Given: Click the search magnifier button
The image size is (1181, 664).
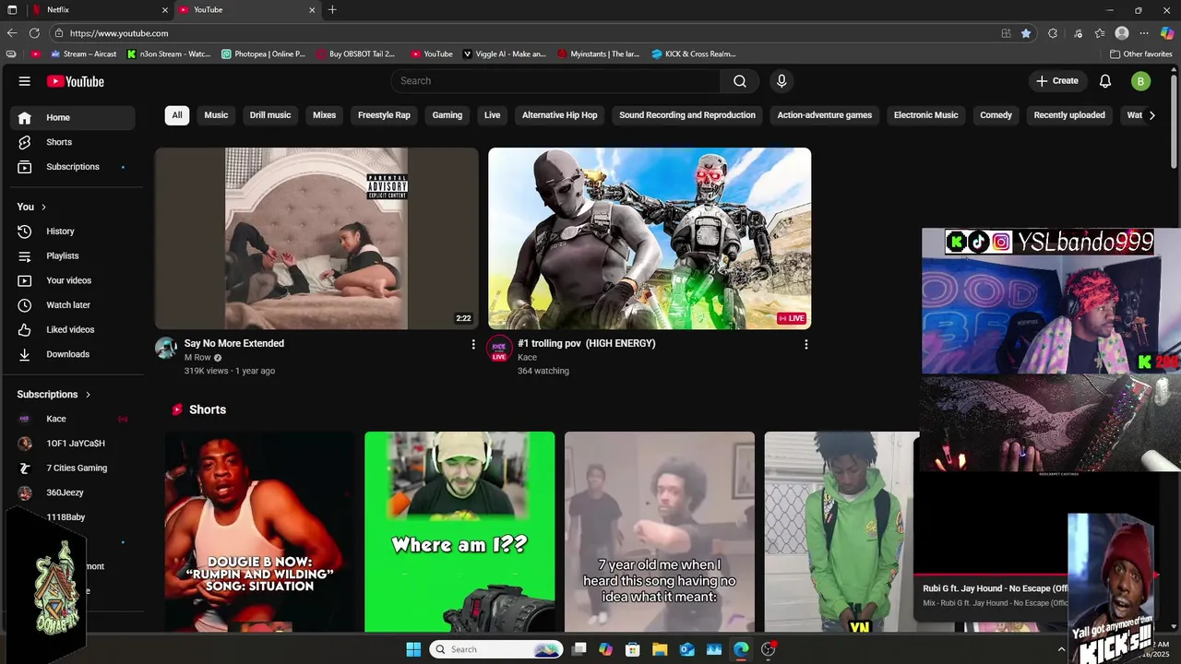Looking at the screenshot, I should coord(740,81).
